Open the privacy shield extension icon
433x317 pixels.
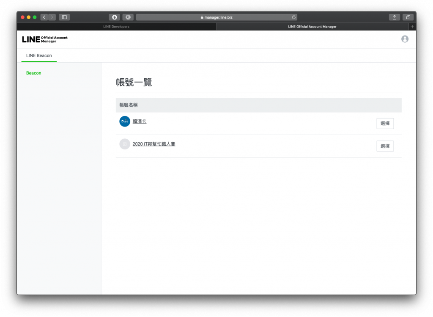114,17
